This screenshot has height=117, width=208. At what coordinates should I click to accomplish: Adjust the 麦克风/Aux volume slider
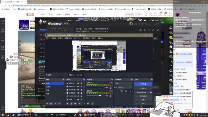pyautogui.click(x=96, y=88)
